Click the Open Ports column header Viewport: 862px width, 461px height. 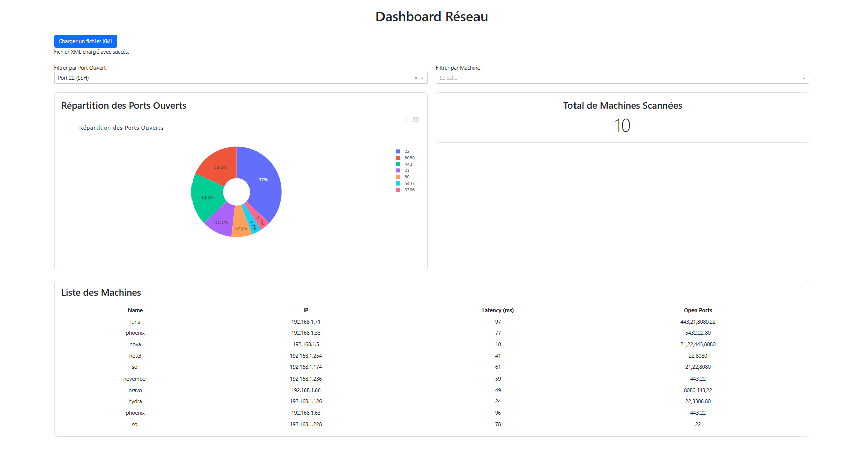pos(698,310)
